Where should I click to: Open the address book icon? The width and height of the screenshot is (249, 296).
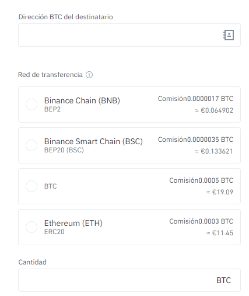pyautogui.click(x=229, y=35)
